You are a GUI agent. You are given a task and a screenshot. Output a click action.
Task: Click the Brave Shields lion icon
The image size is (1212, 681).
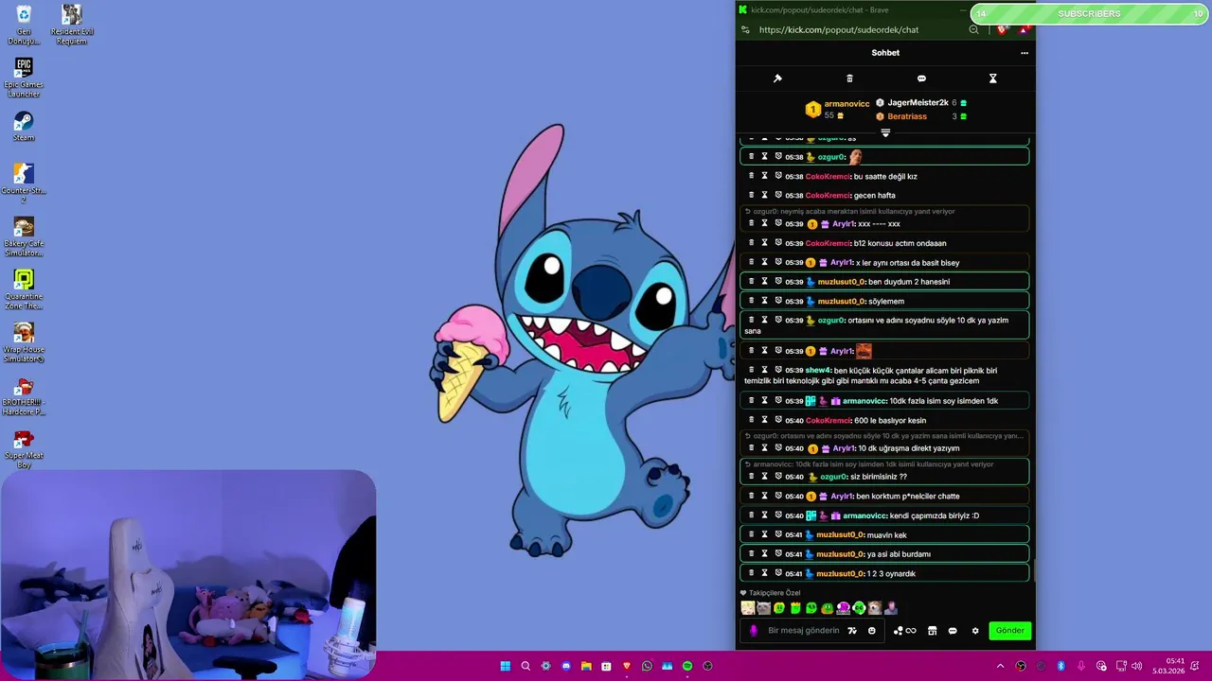tap(1002, 29)
